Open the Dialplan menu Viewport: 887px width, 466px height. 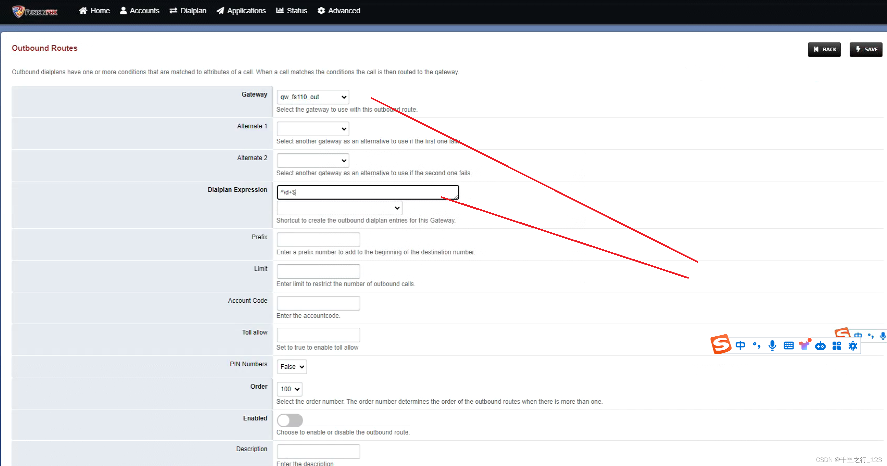[188, 11]
